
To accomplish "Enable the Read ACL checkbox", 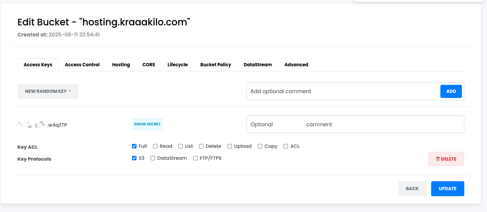I will click(155, 146).
